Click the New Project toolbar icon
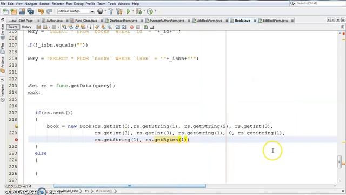The width and height of the screenshot is (346, 195). pos(14,11)
